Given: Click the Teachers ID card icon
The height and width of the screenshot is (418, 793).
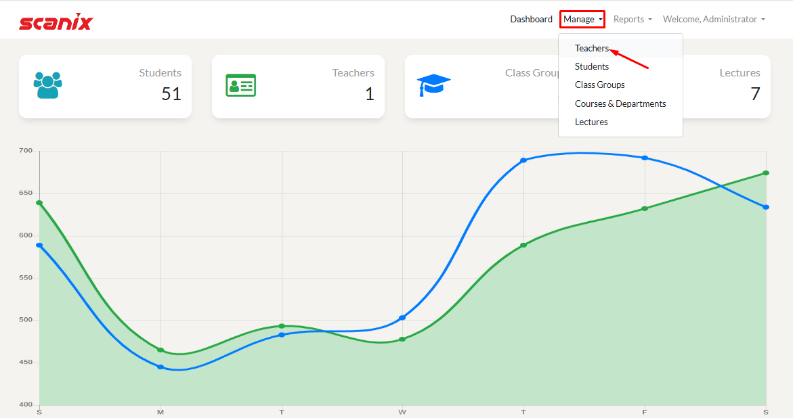Looking at the screenshot, I should [x=240, y=85].
